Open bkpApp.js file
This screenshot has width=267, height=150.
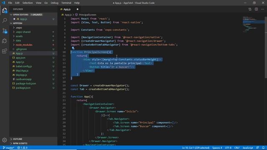(33, 75)
